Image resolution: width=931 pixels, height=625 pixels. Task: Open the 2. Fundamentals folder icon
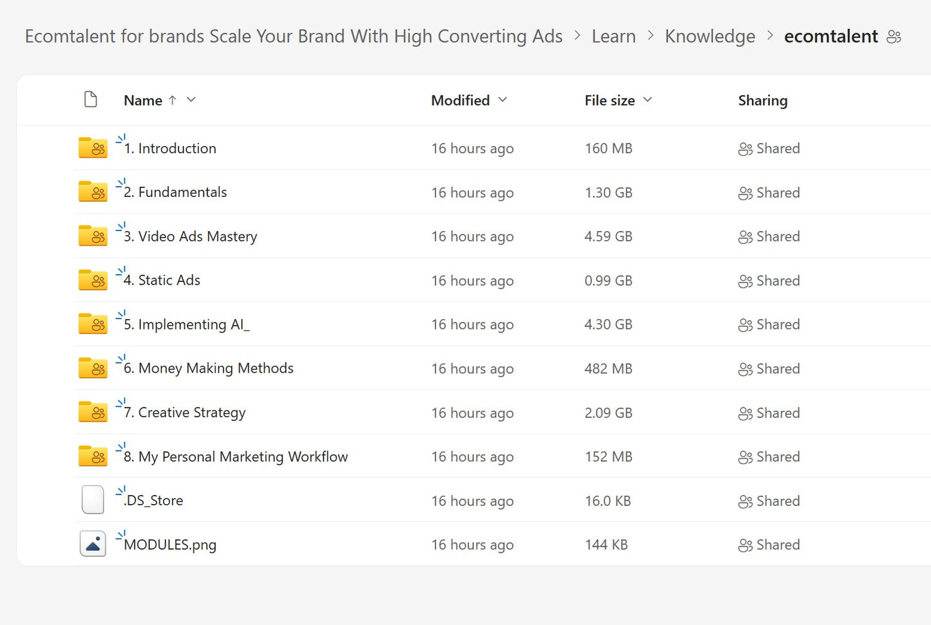(x=93, y=192)
